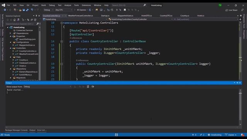Select IGenericRepository.cs in Solution Explorer
Screen dimensions: 247x139
pos(28,72)
